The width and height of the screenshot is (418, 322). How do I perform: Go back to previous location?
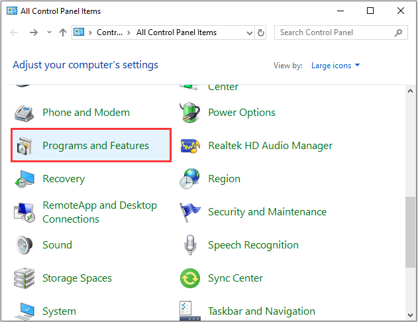14,32
